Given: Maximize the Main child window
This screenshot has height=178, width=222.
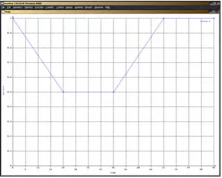Looking at the screenshot, I should pyautogui.click(x=213, y=12).
